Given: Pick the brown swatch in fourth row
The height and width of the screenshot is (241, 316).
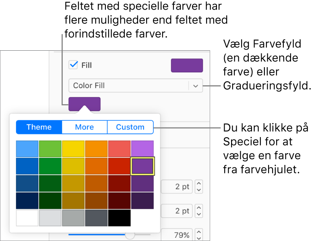Looking at the screenshot, I should 96,201.
